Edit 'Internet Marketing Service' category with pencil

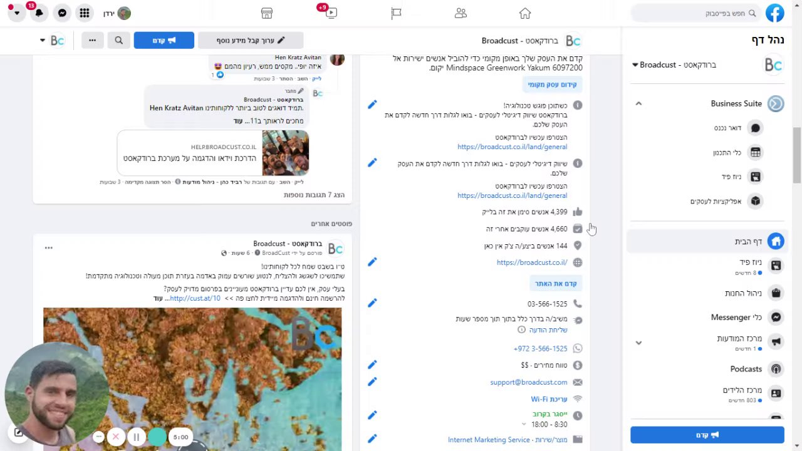[x=372, y=439]
